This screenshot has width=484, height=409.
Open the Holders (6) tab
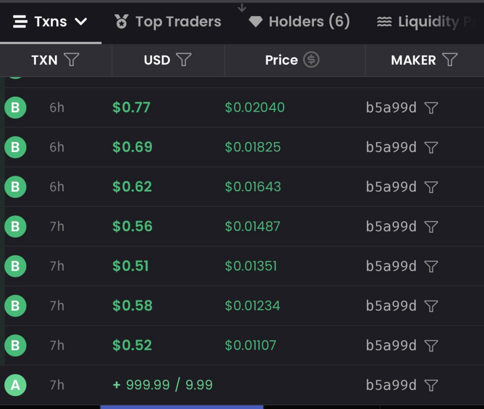point(299,22)
